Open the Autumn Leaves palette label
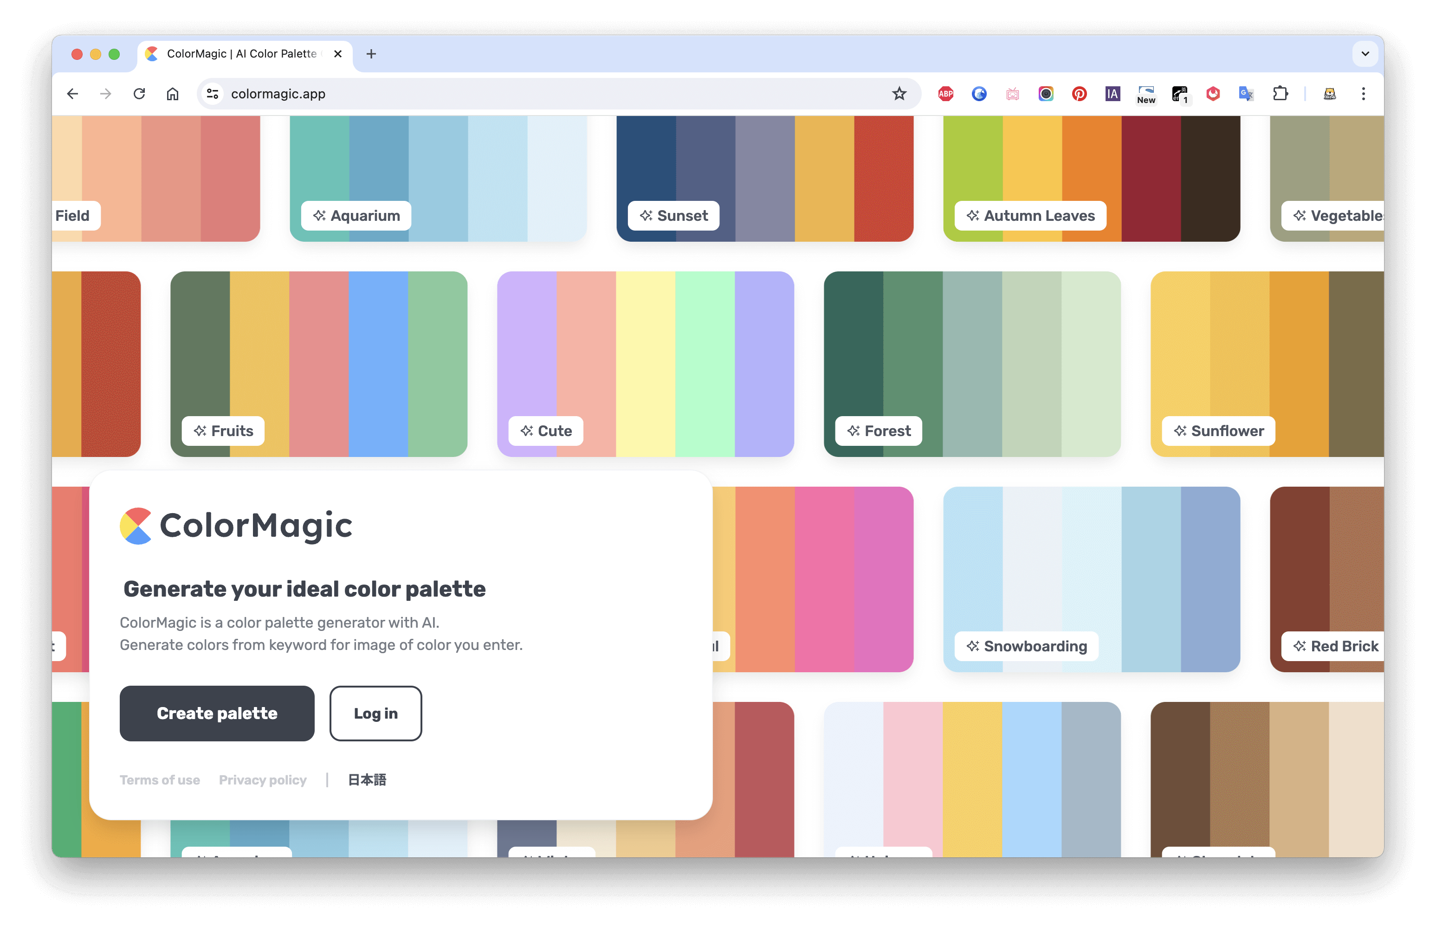Screen dimensions: 1436x926 pos(1030,215)
